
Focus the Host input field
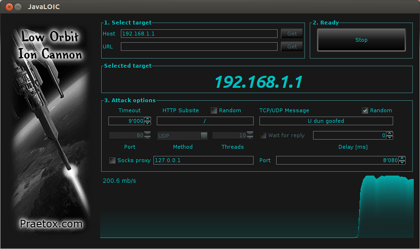(199, 34)
